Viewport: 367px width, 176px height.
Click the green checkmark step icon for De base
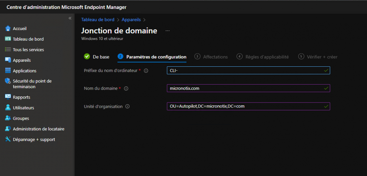pyautogui.click(x=87, y=56)
